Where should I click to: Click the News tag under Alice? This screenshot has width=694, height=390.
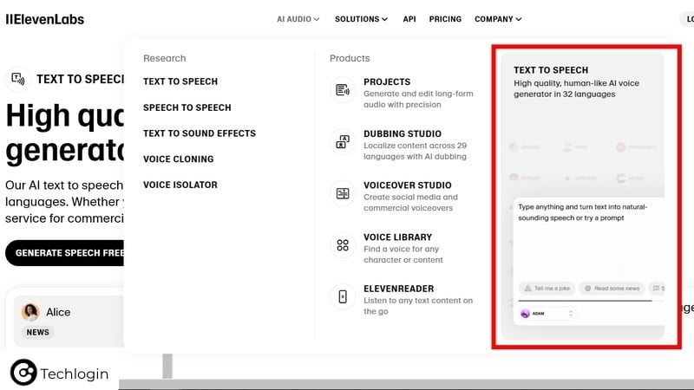tap(37, 332)
